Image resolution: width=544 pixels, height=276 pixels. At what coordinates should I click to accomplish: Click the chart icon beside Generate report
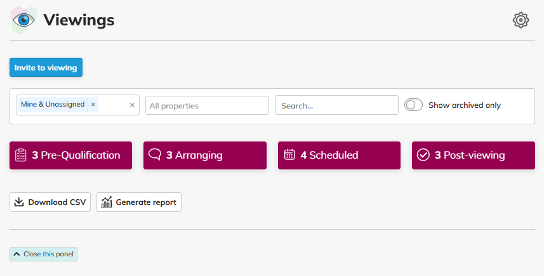click(107, 202)
